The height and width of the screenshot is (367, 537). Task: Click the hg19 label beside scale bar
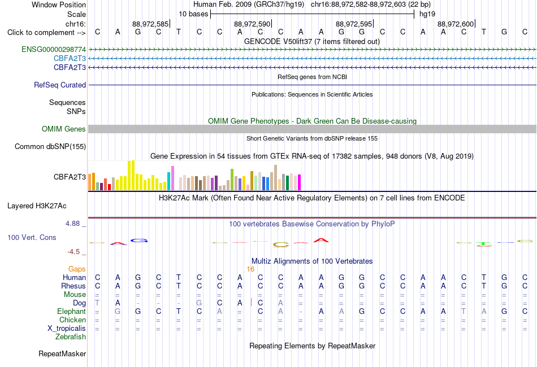[x=427, y=14]
